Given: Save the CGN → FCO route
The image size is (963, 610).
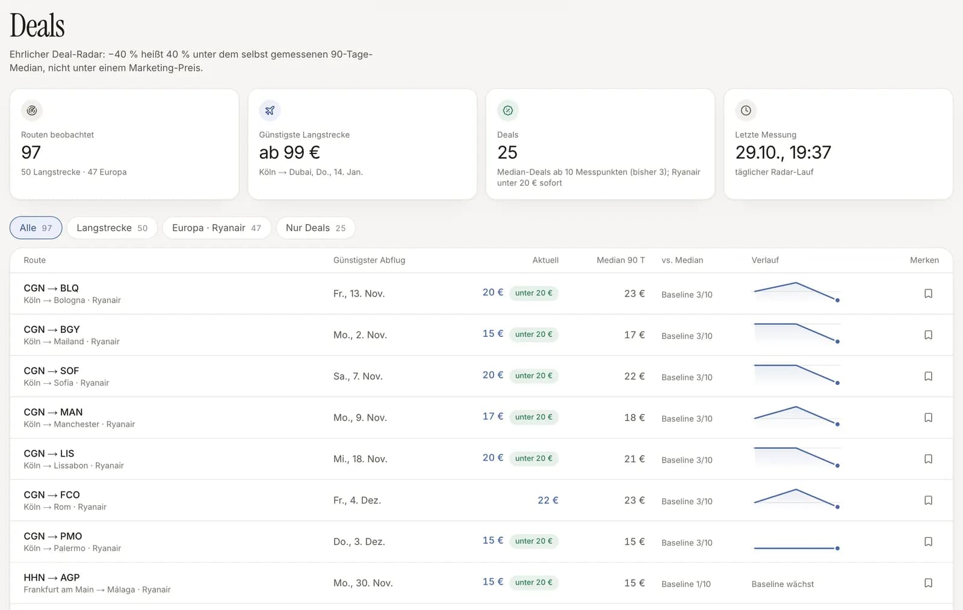Looking at the screenshot, I should coord(928,501).
